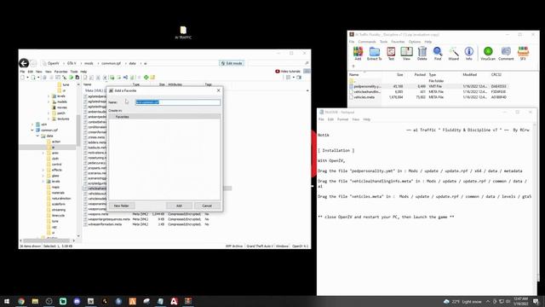Click the Test icon in WinRAR
The width and height of the screenshot is (545, 307).
click(391, 53)
